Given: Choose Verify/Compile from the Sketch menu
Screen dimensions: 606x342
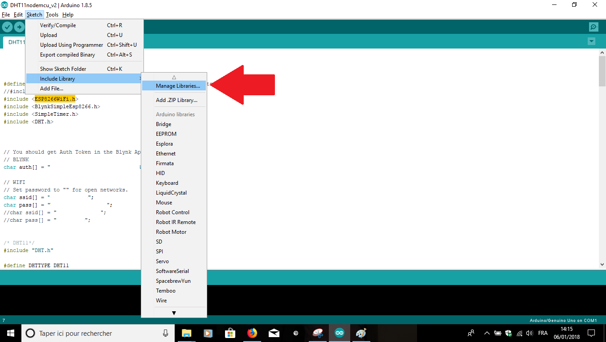Looking at the screenshot, I should tap(85, 25).
